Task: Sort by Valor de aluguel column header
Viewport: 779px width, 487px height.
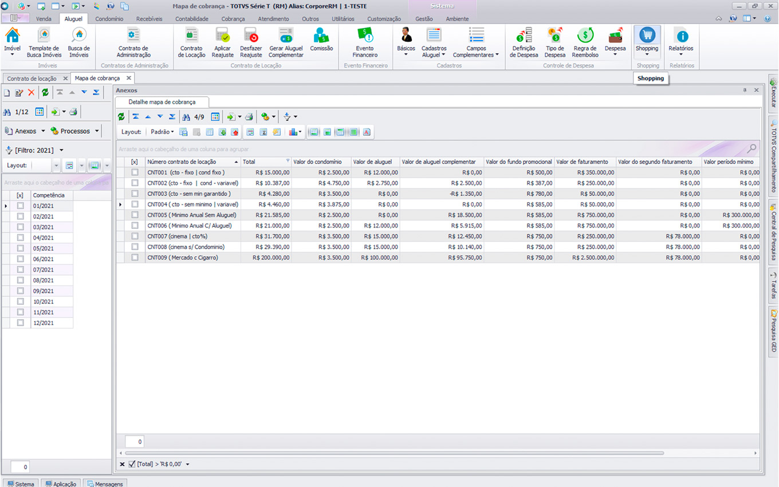Action: coord(372,162)
